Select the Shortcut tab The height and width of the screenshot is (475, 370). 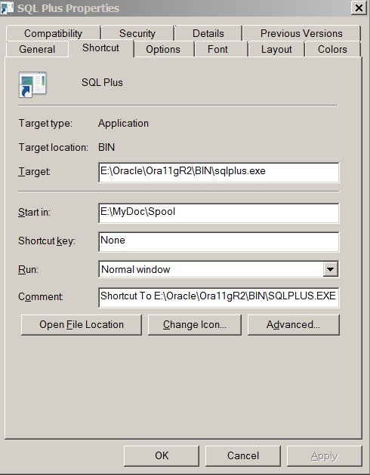[100, 47]
